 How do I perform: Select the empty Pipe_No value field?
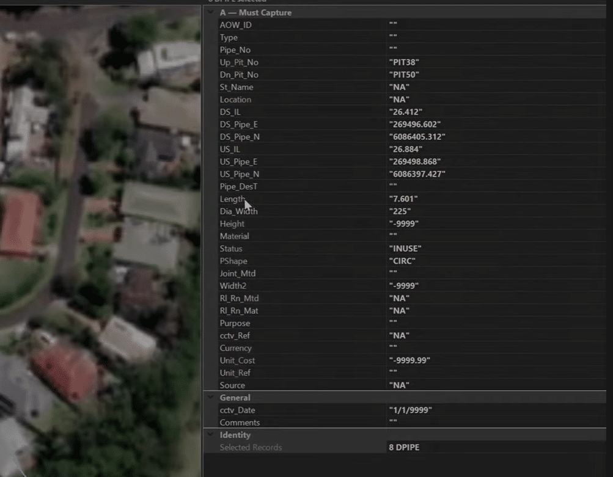coord(496,50)
